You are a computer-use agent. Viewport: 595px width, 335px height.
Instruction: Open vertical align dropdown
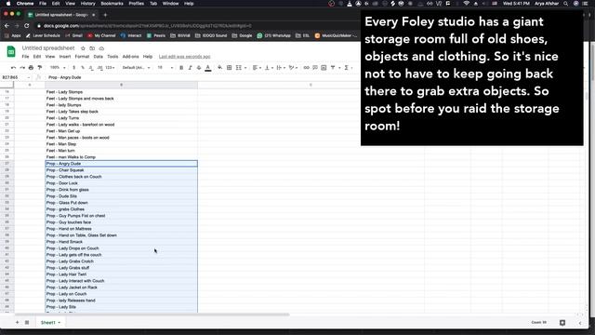(269, 68)
